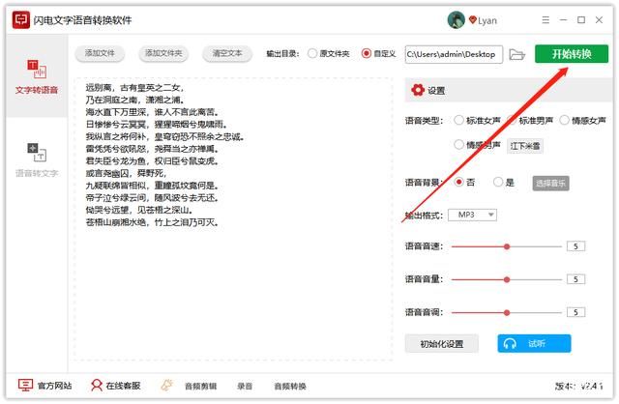The height and width of the screenshot is (404, 619).
Task: Open the 录音 tool link
Action: [x=245, y=387]
